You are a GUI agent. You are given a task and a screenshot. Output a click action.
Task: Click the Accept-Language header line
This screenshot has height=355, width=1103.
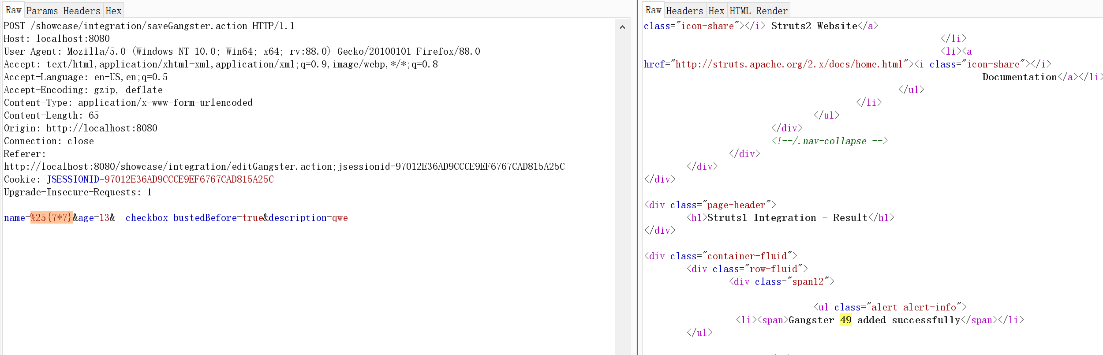coord(86,77)
